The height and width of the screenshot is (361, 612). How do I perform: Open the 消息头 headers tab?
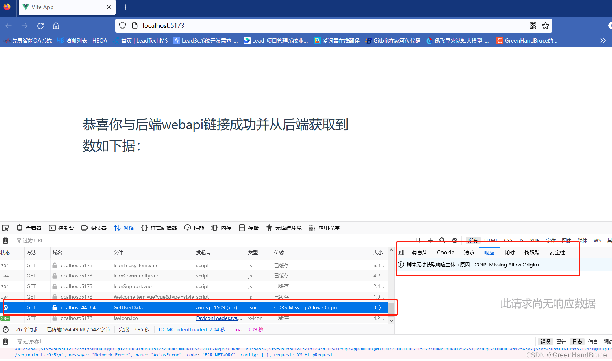(419, 253)
